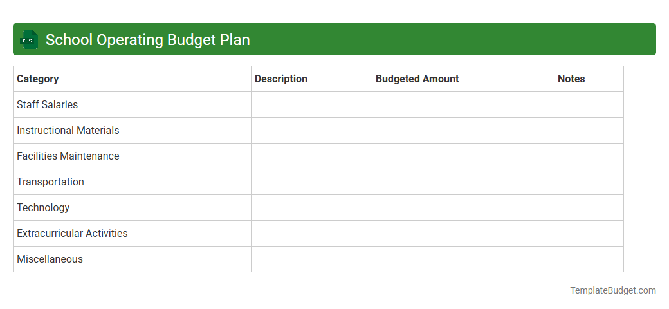Click the Notes cell for Transportation

(x=589, y=182)
